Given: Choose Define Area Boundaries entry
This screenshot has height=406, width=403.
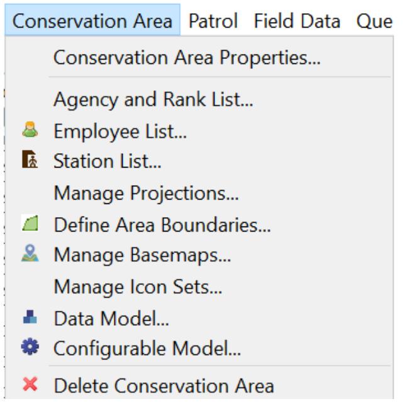Looking at the screenshot, I should [x=162, y=225].
